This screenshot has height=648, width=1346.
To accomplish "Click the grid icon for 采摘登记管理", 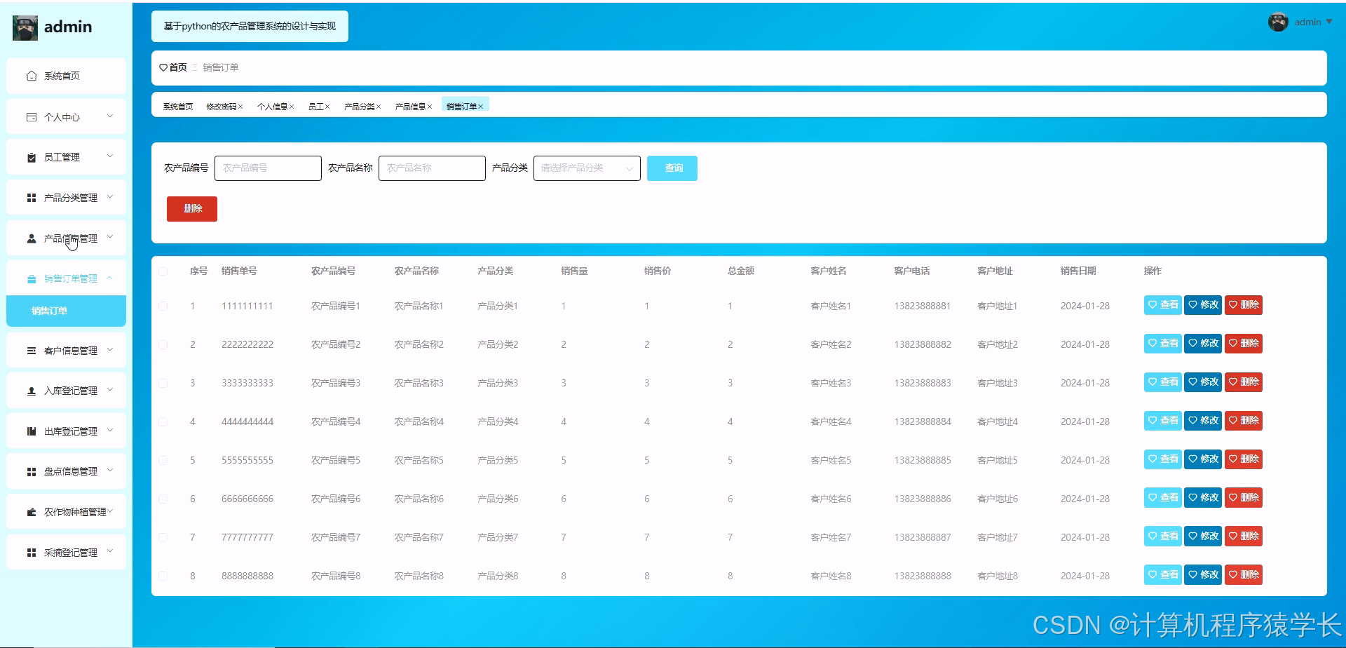I will point(32,553).
